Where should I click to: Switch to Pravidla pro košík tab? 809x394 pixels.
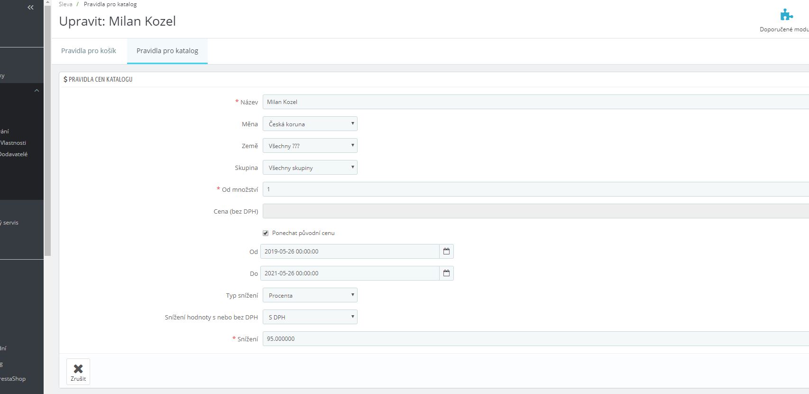[89, 51]
